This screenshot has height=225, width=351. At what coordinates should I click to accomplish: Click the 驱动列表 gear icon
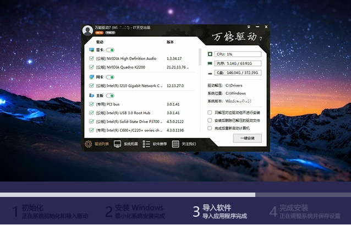pos(89,144)
